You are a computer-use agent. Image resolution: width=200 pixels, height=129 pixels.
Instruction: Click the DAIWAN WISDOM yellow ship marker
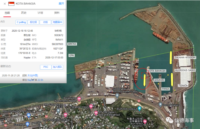[x=171, y=57]
